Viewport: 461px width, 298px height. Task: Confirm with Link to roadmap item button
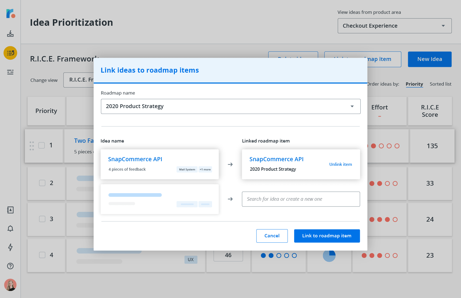click(327, 236)
